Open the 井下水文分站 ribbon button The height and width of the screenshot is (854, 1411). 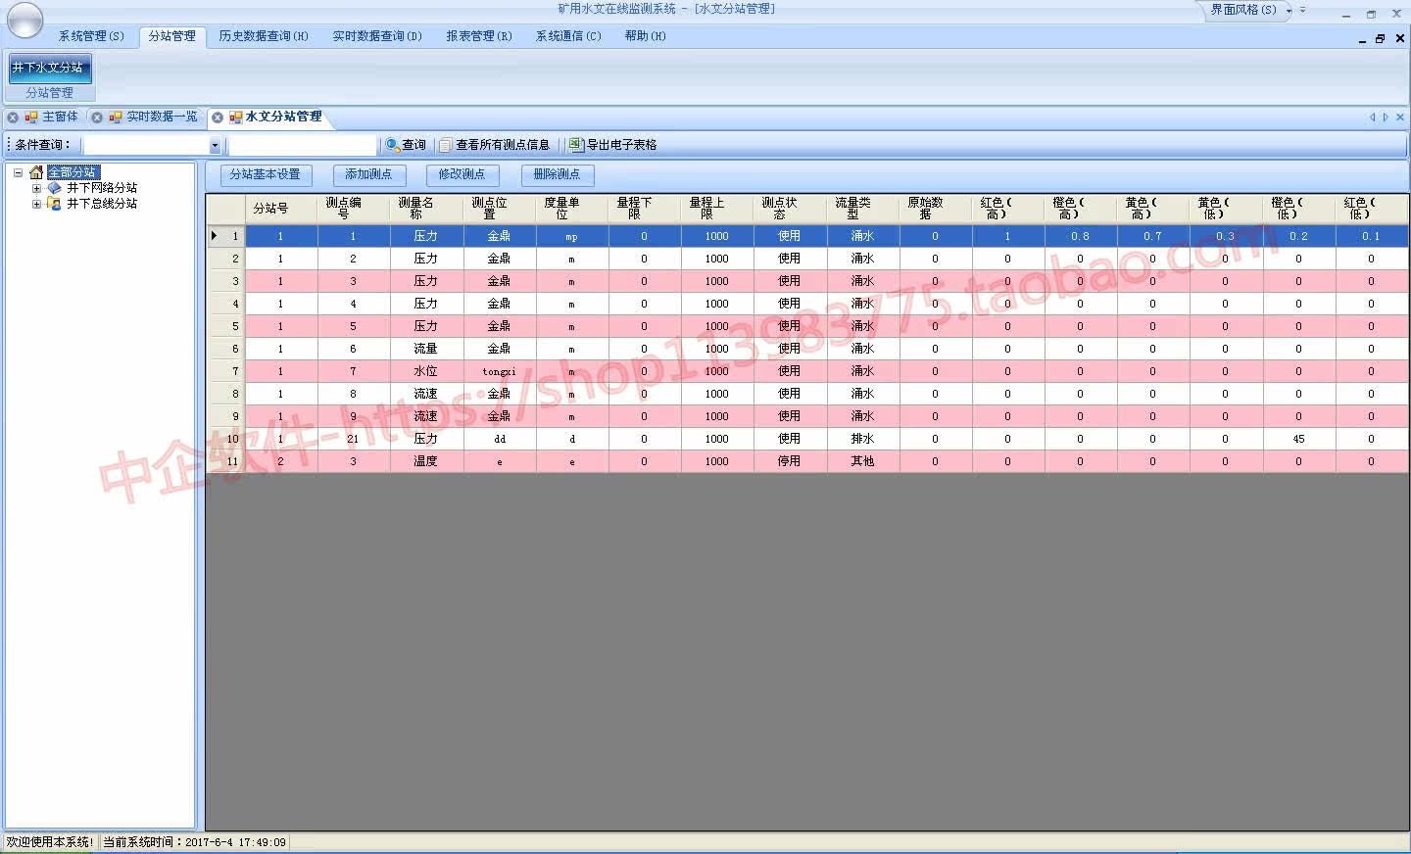coord(50,68)
